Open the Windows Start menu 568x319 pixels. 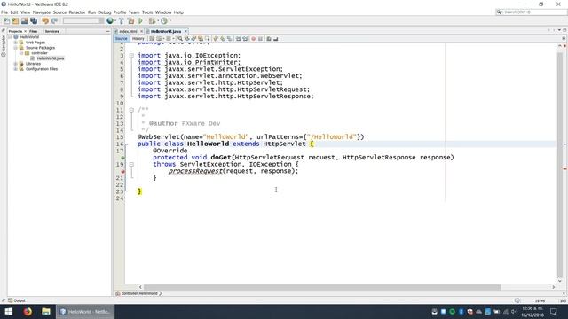point(9,311)
